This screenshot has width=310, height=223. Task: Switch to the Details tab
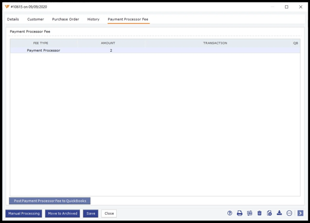(13, 19)
